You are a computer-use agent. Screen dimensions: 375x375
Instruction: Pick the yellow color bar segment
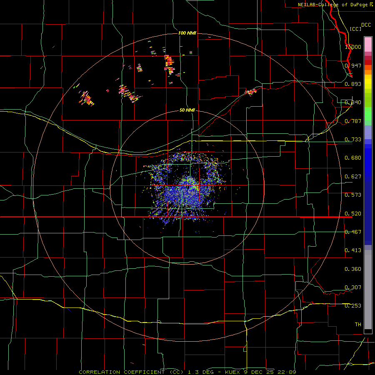click(368, 82)
